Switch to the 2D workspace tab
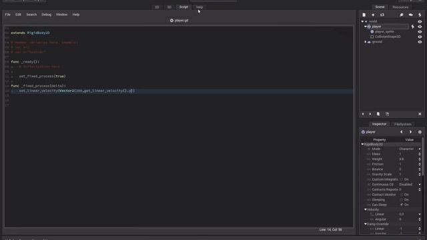The height and width of the screenshot is (240, 427). (157, 7)
